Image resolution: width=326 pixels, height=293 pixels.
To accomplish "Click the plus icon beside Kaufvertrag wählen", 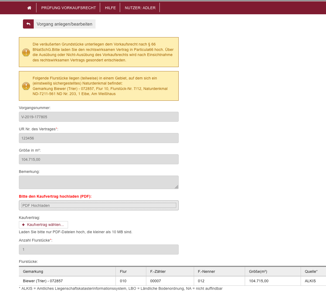I will pos(23,225).
